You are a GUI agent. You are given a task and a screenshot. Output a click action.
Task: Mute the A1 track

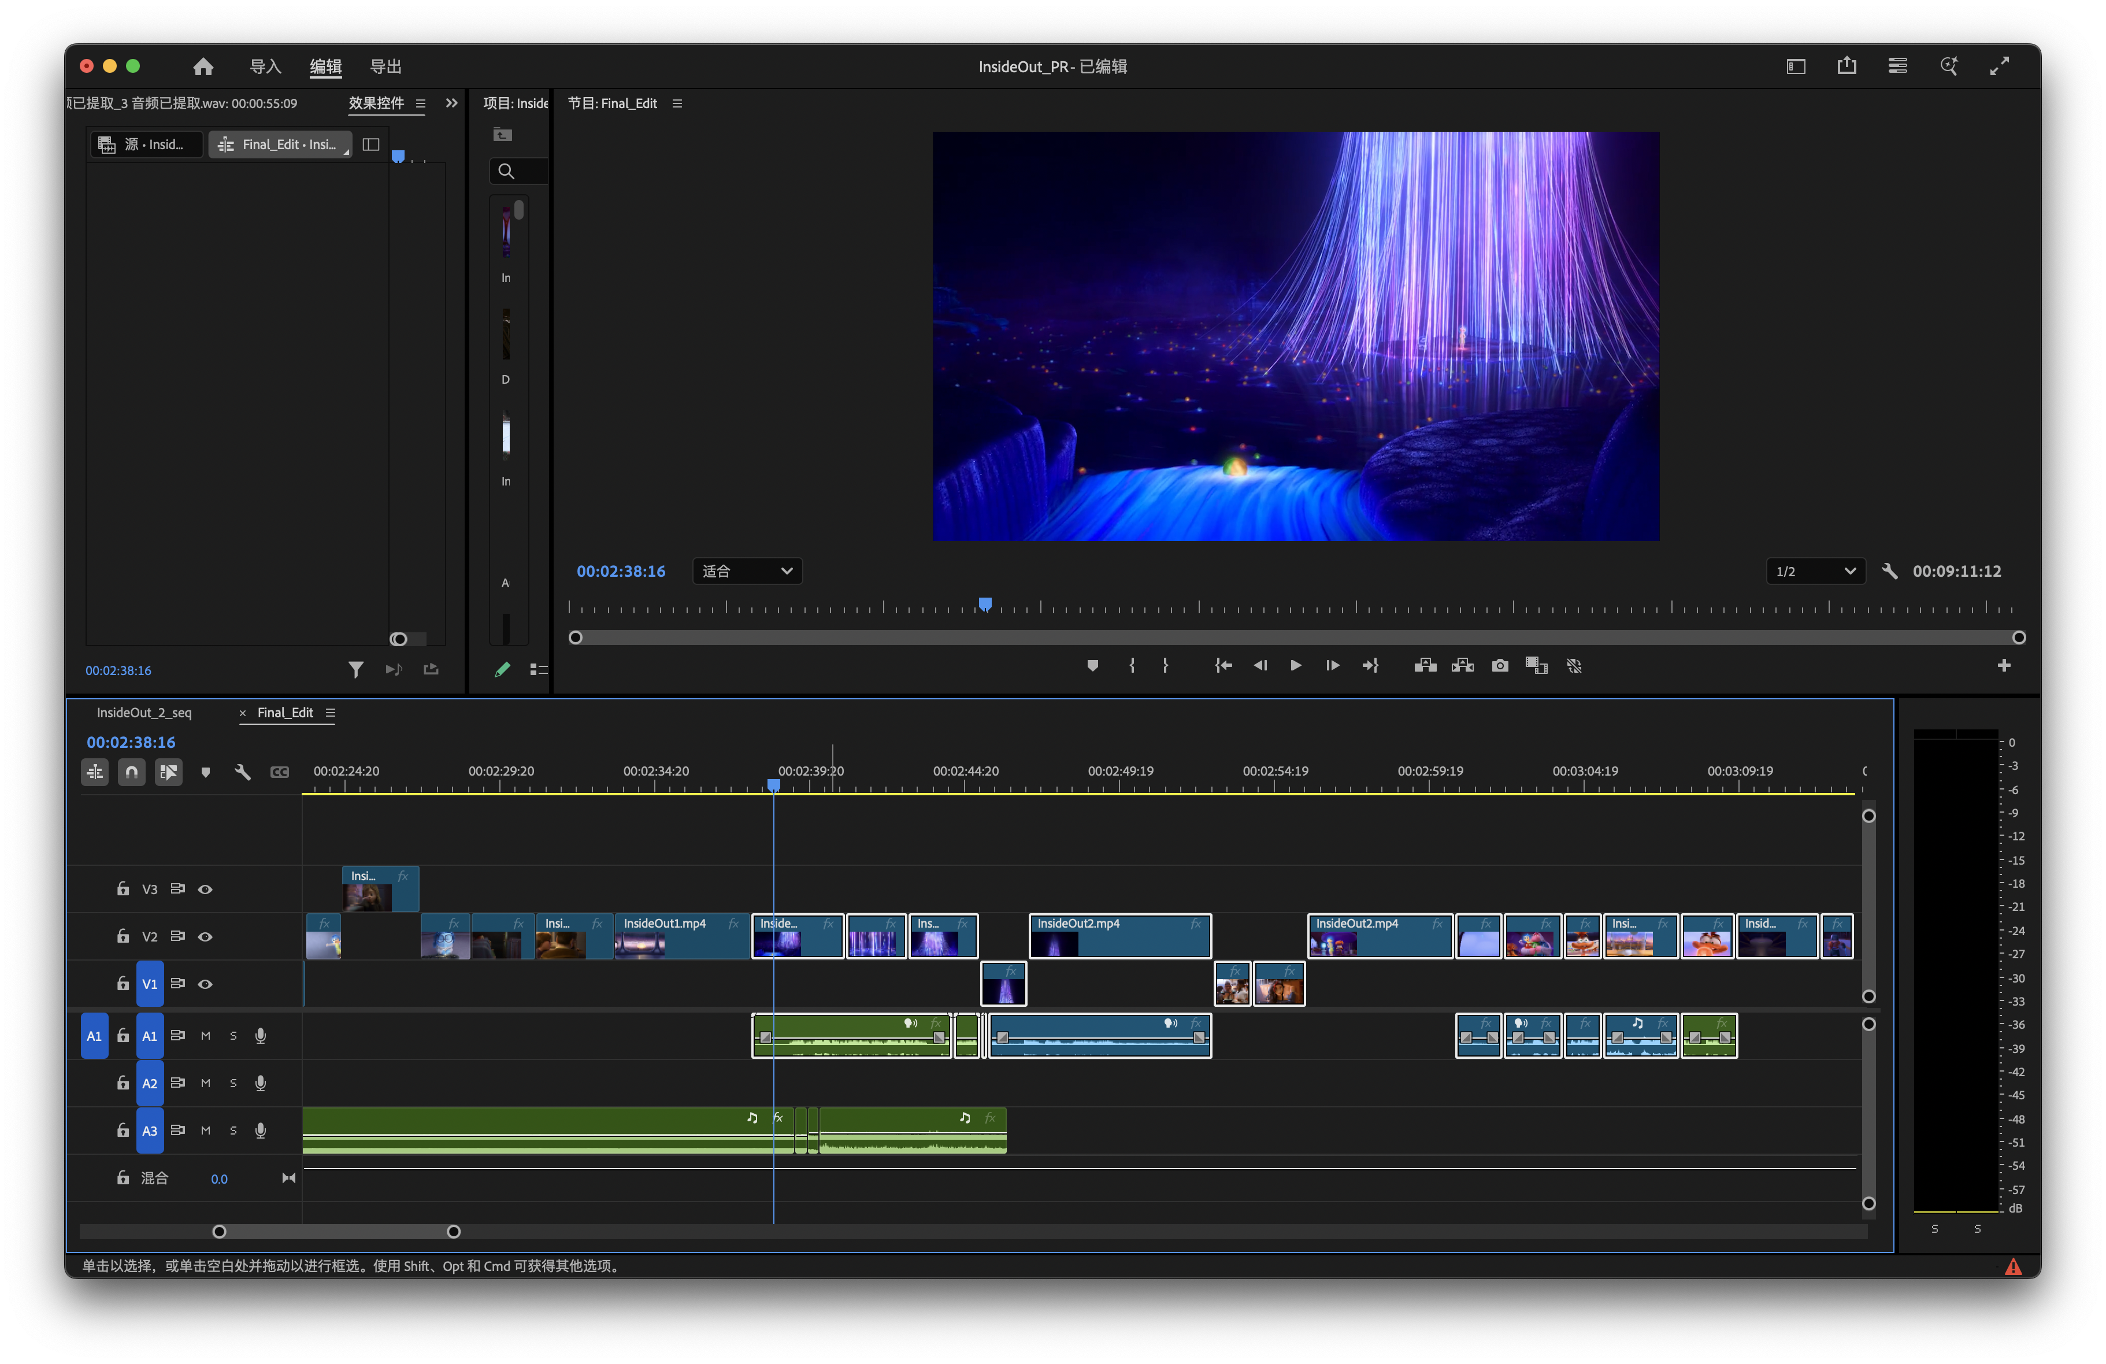(205, 1036)
